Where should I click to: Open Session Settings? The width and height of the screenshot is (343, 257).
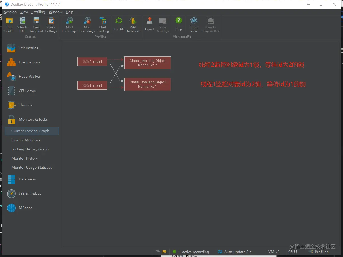51,25
